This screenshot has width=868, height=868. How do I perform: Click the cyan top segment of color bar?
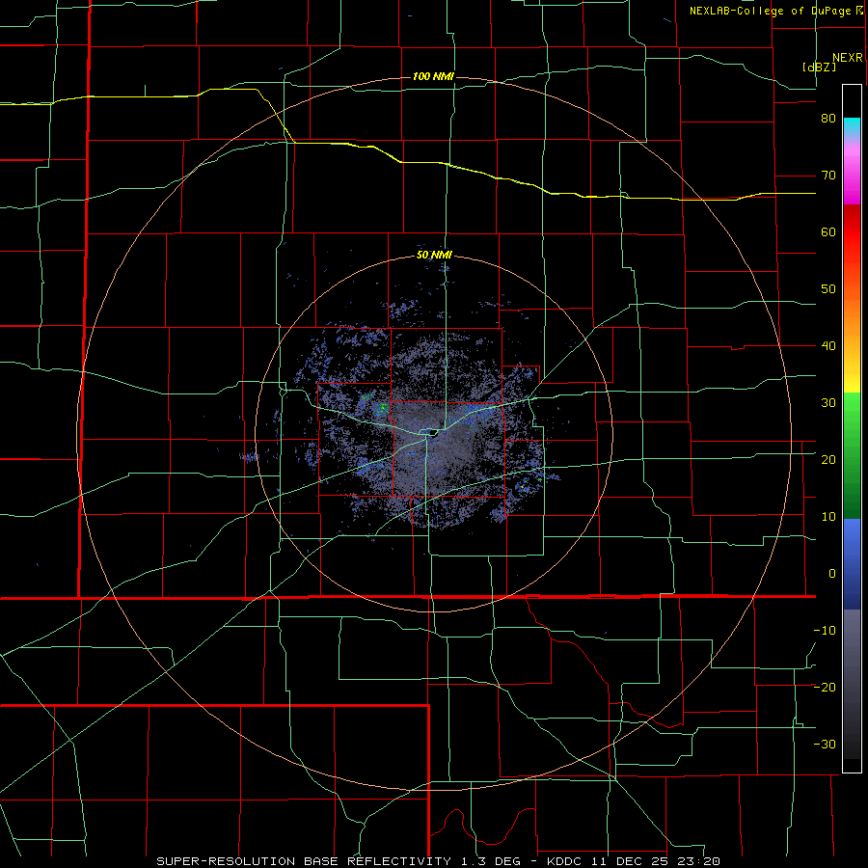[852, 128]
